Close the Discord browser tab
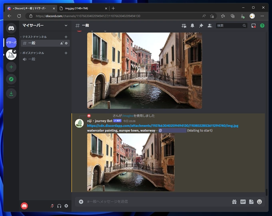 (54, 8)
